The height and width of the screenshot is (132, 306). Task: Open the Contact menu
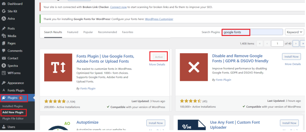tap(13, 58)
